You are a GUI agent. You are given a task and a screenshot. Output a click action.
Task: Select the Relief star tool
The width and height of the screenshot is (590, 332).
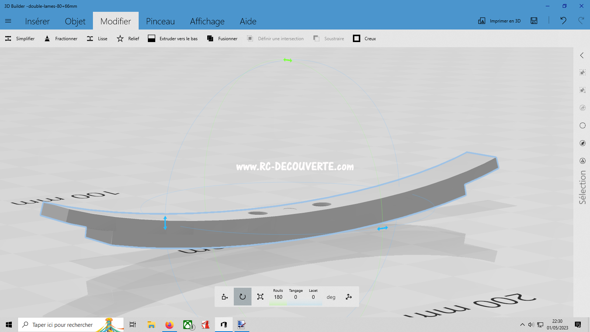(x=128, y=38)
